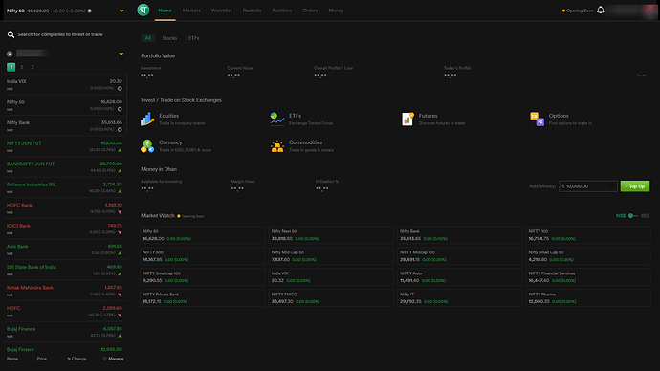Open the NIFTY FMCG market card

[331, 297]
